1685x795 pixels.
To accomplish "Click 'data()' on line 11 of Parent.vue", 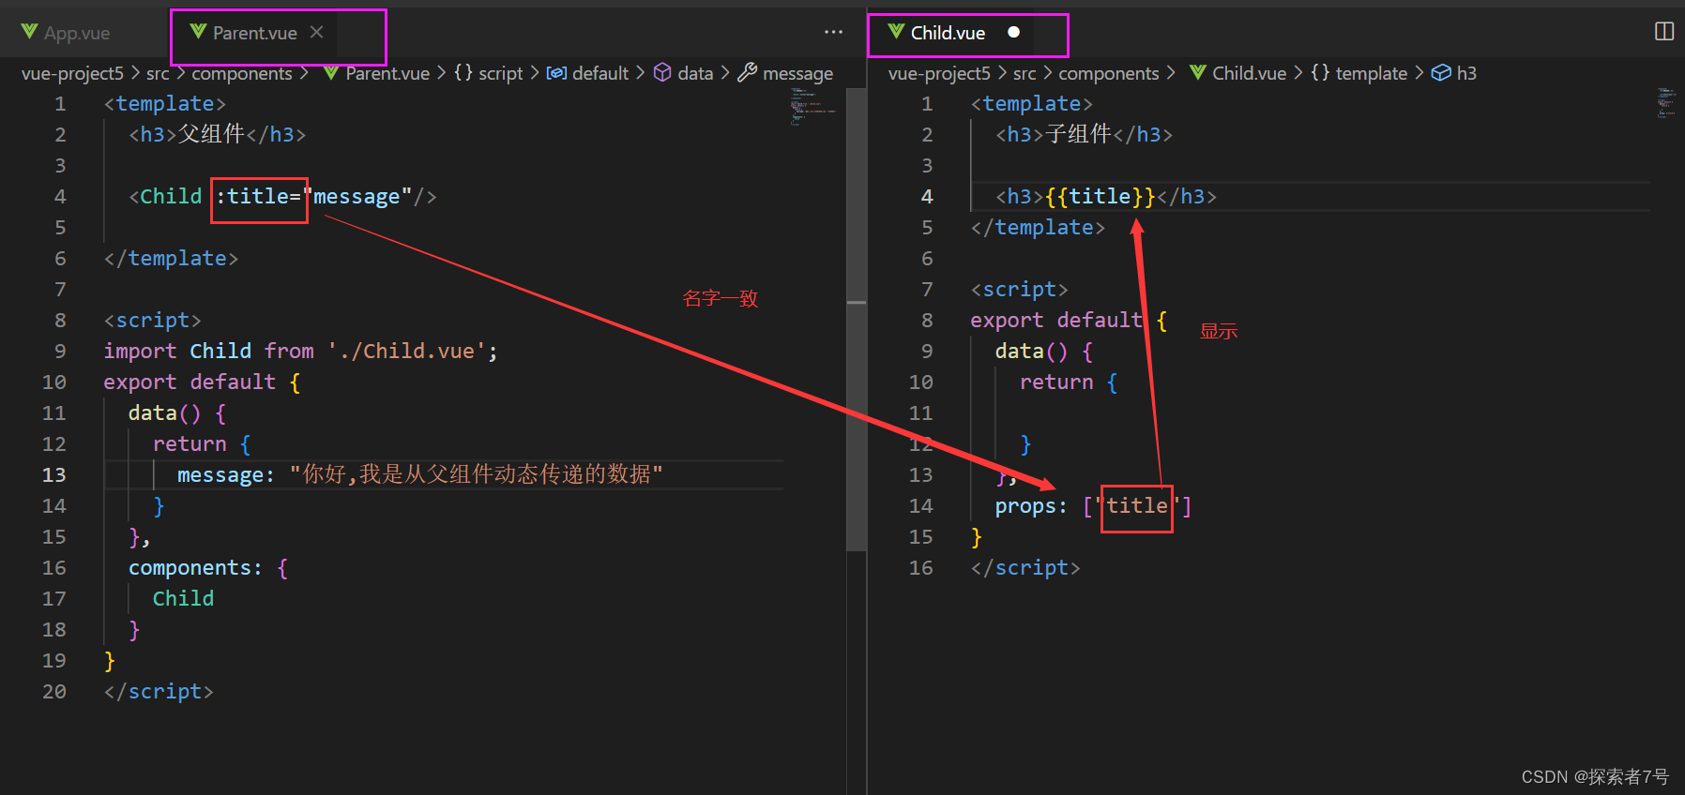I will click(x=164, y=412).
